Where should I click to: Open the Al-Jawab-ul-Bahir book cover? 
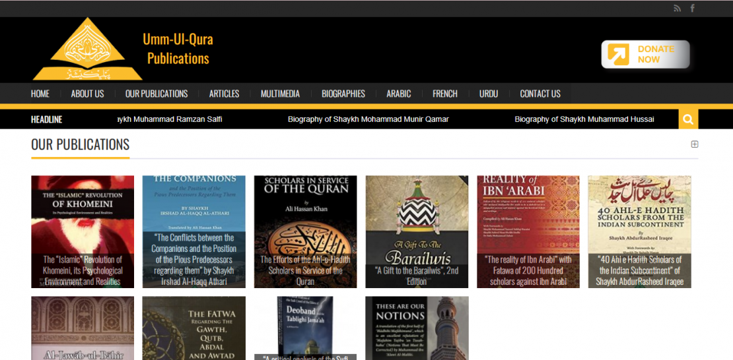pyautogui.click(x=83, y=328)
